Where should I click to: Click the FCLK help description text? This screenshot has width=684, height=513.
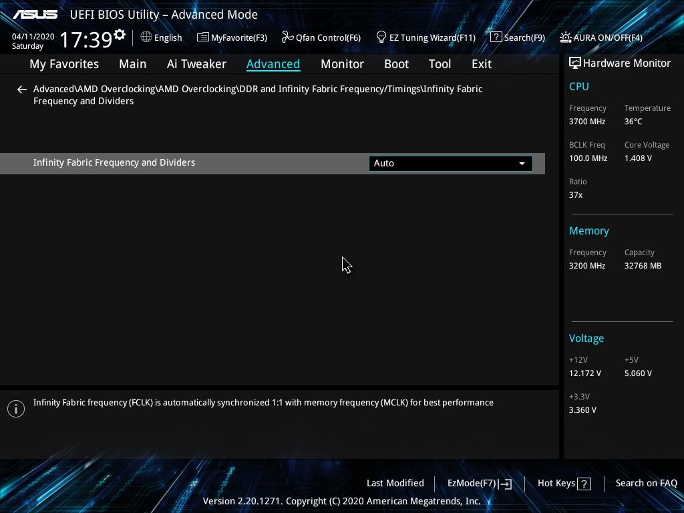263,403
